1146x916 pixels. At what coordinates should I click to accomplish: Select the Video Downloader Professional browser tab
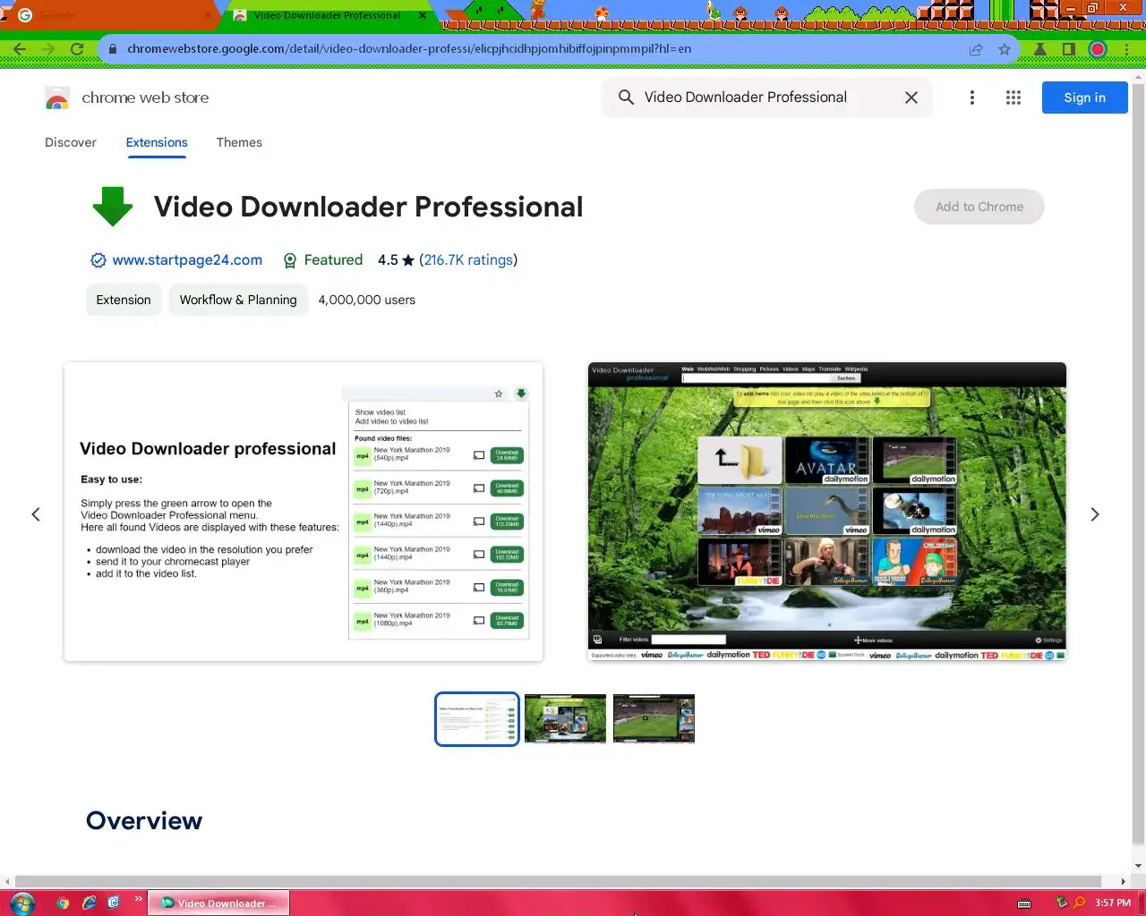[x=327, y=15]
